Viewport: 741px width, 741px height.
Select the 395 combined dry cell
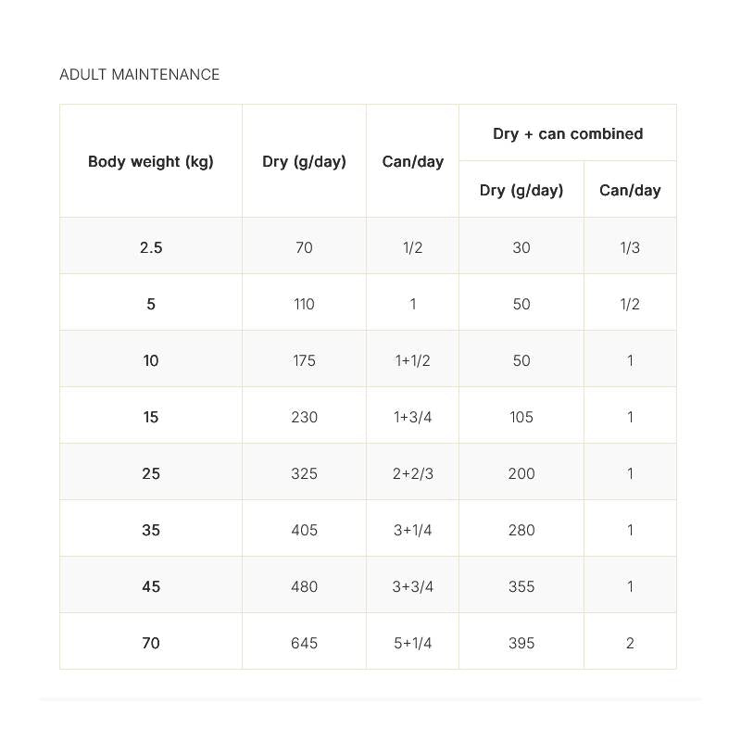pyautogui.click(x=521, y=643)
